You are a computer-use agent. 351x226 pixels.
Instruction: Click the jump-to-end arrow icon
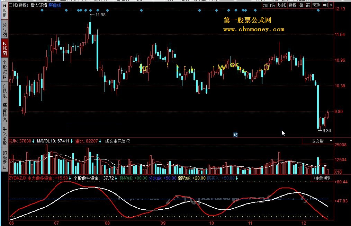click(x=325, y=5)
